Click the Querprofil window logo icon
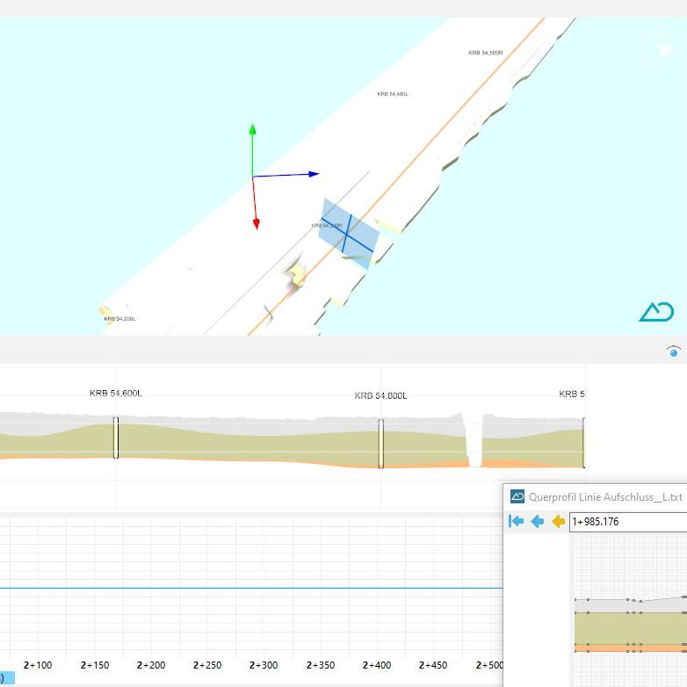Screen dimensions: 687x687 click(x=517, y=497)
